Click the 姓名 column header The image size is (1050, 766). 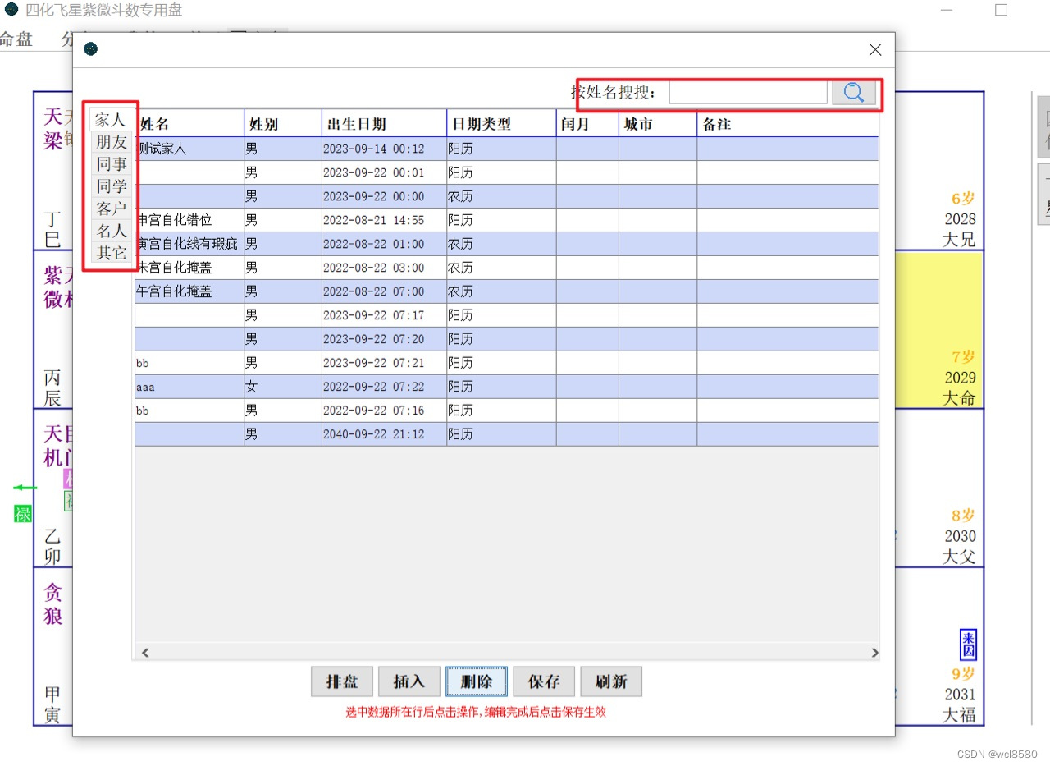tap(189, 124)
